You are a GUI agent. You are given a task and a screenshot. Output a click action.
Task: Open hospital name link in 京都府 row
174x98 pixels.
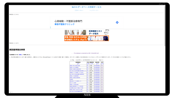click(x=71, y=79)
